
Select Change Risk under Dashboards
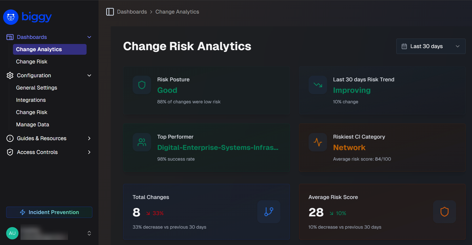[32, 61]
